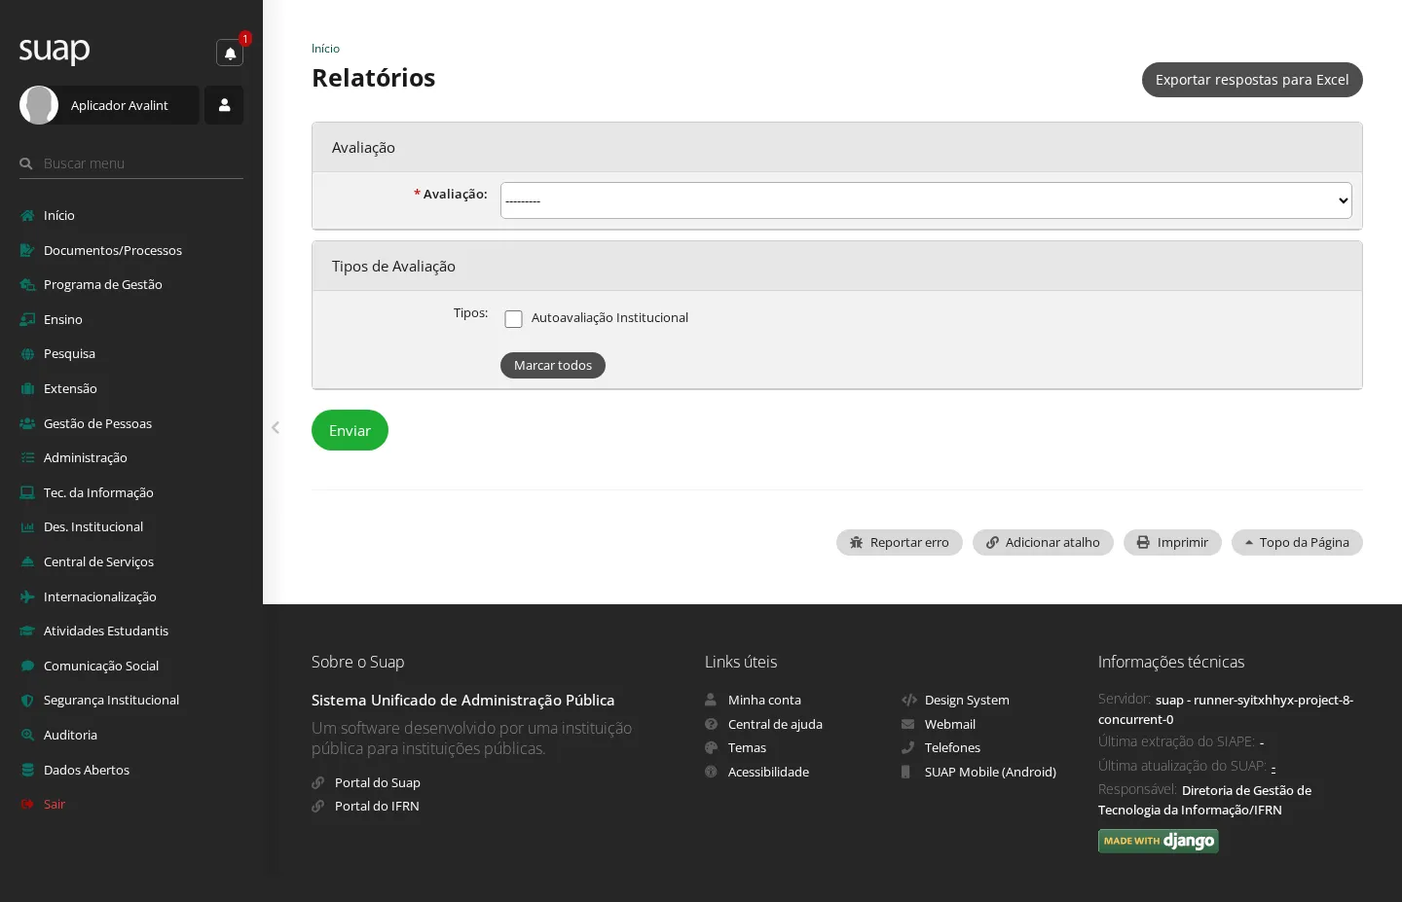Click the user profile icon button
The width and height of the screenshot is (1402, 902).
(224, 105)
